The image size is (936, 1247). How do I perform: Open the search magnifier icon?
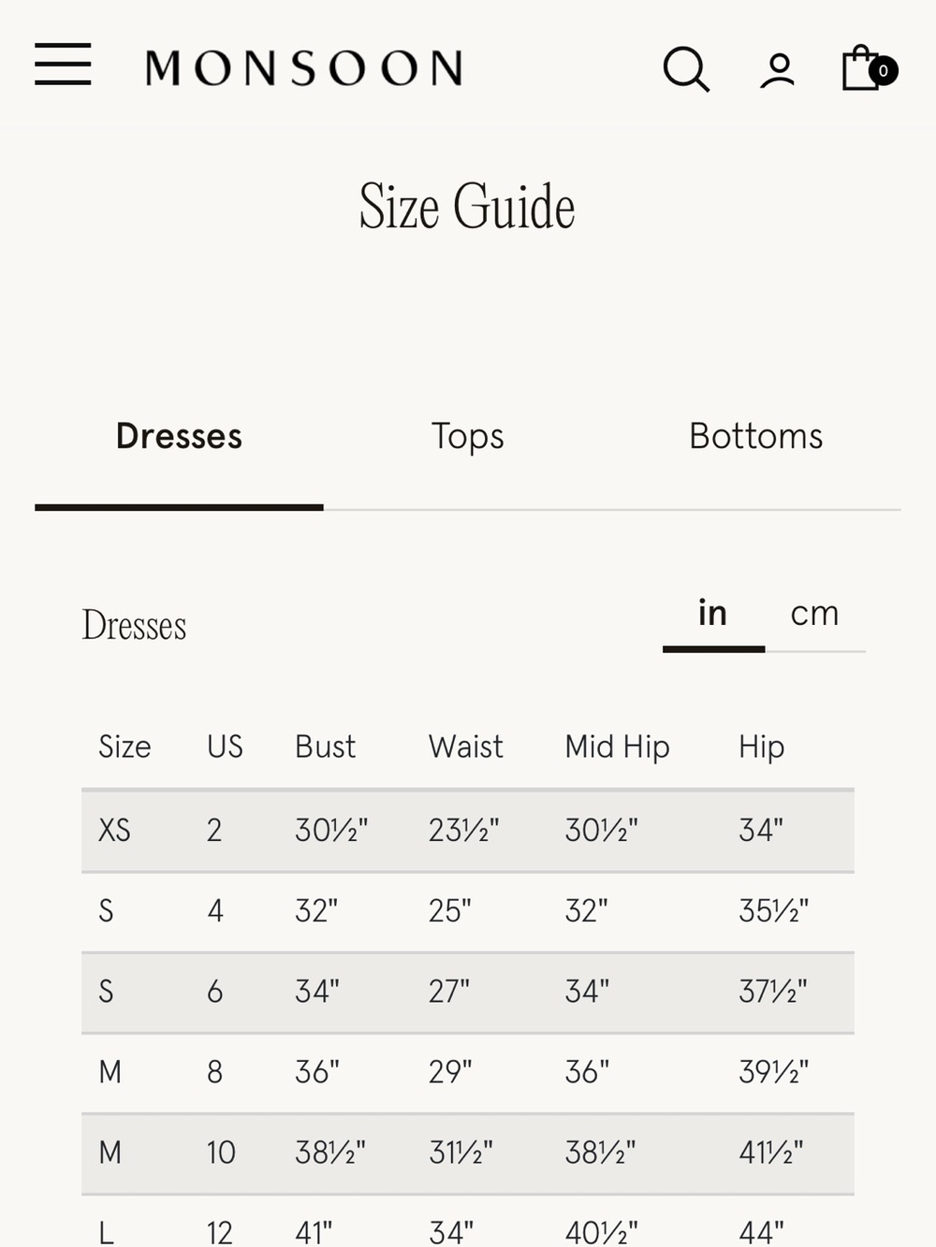(x=686, y=69)
